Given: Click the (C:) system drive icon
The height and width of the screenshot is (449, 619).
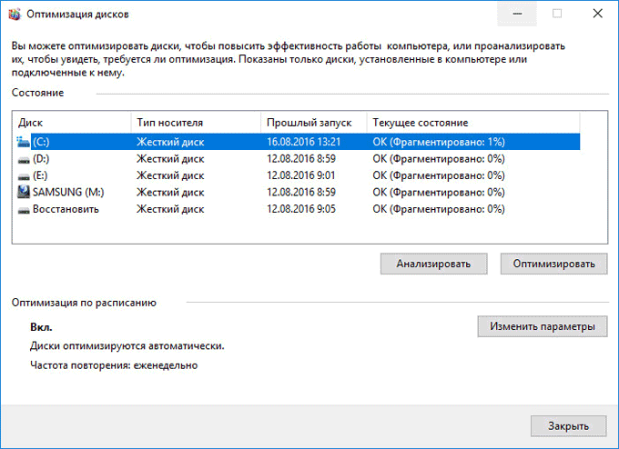Looking at the screenshot, I should [24, 142].
